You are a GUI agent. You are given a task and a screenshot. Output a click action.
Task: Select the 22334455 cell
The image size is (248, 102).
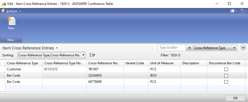click(x=105, y=75)
